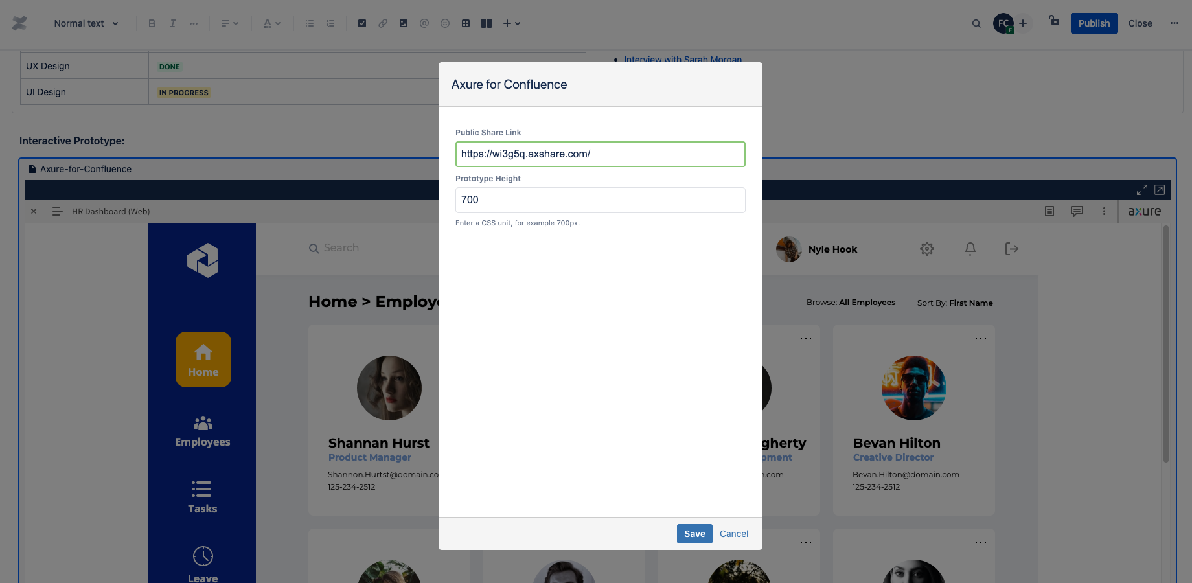The height and width of the screenshot is (583, 1192).
Task: Open the text alignment dropdown
Action: 229,23
